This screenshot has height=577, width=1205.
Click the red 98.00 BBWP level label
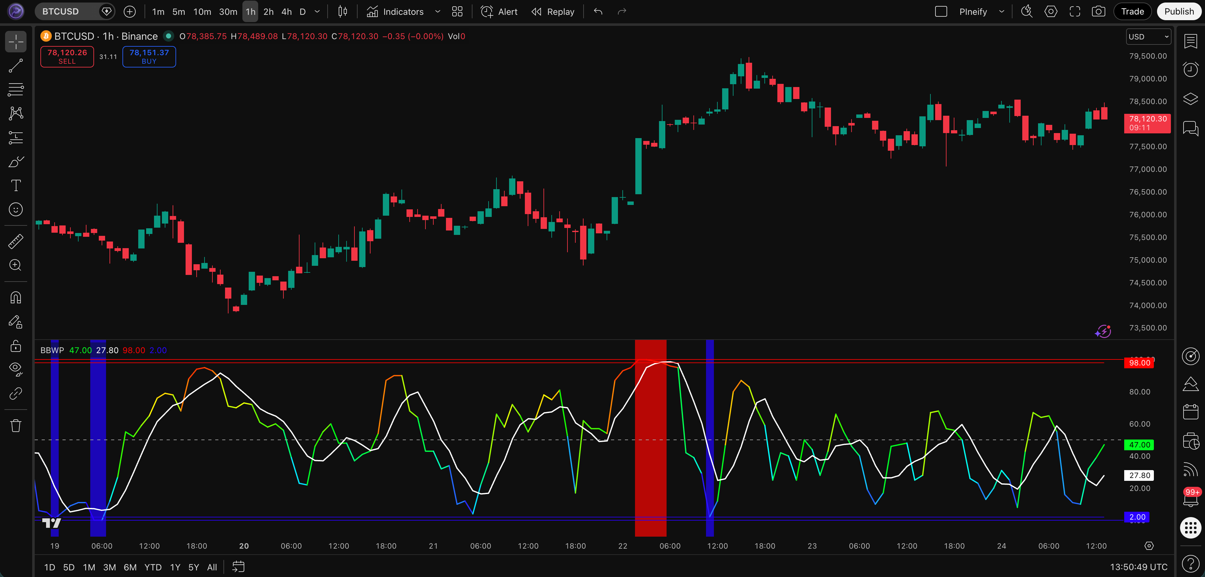click(1139, 363)
